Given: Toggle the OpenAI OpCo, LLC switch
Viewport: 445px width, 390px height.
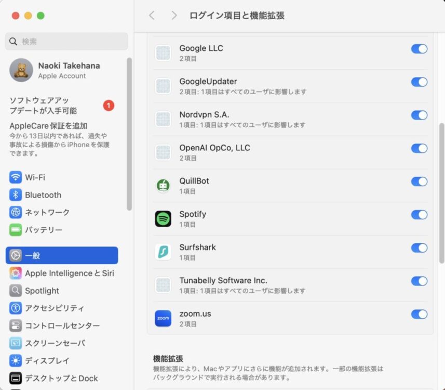Looking at the screenshot, I should click(419, 148).
